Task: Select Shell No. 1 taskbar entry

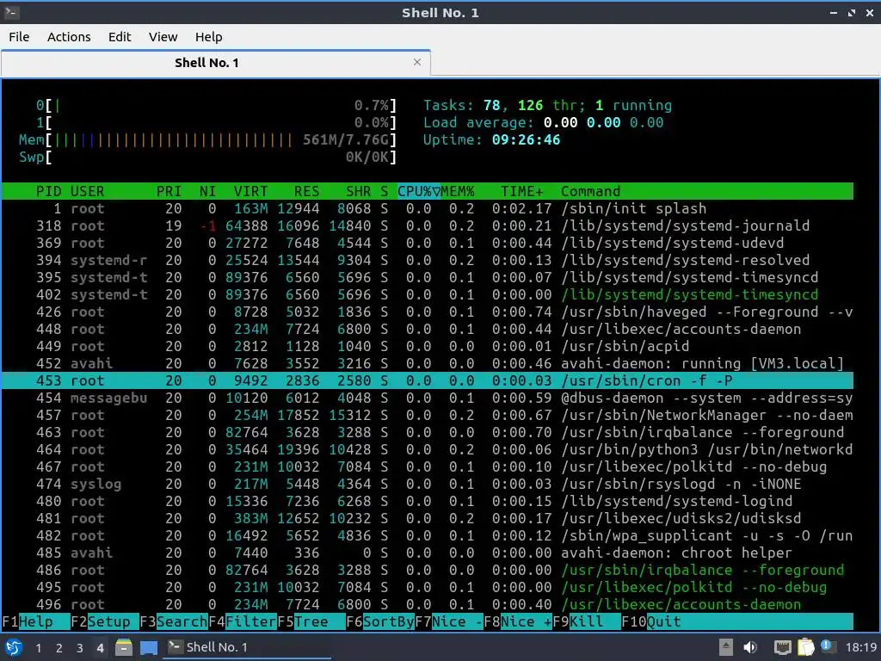Action: [x=246, y=647]
